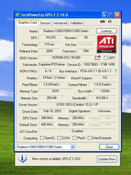
Task: Open the Advanced tab
Action: [x=60, y=23]
